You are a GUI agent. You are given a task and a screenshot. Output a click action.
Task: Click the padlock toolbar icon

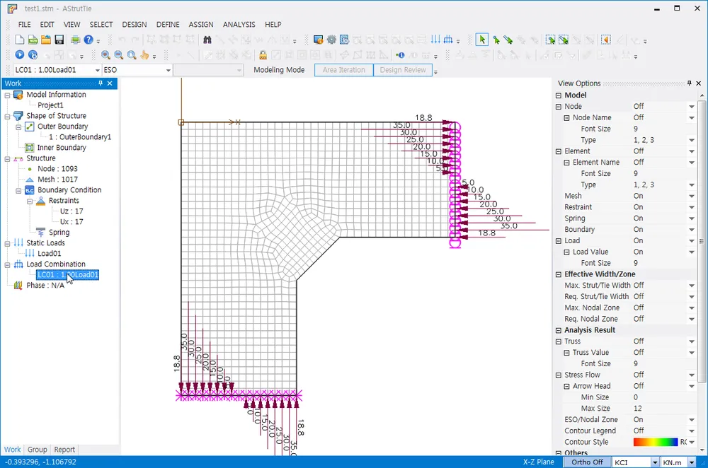click(x=263, y=55)
